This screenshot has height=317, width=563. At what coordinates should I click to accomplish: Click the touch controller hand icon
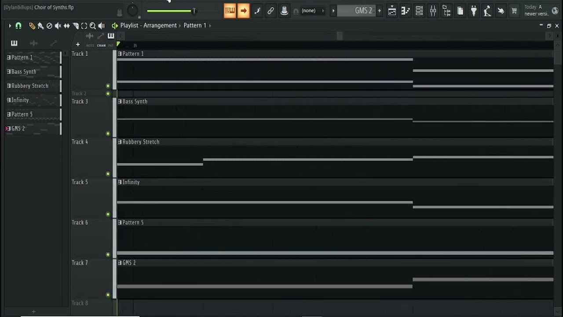[501, 11]
